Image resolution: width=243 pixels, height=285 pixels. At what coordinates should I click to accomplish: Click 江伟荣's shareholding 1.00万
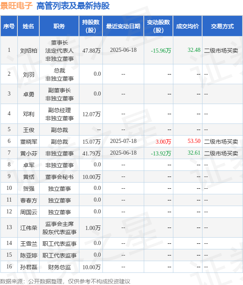pyautogui.click(x=93, y=228)
